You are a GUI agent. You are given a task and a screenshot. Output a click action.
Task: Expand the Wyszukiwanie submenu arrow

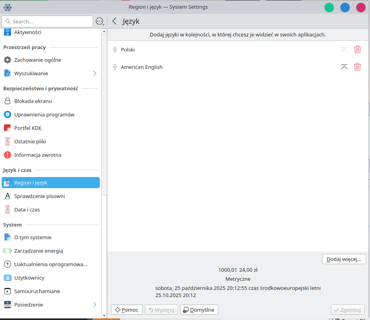click(95, 73)
